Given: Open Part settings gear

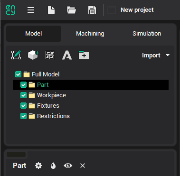Looking at the screenshot, I should tap(38, 166).
